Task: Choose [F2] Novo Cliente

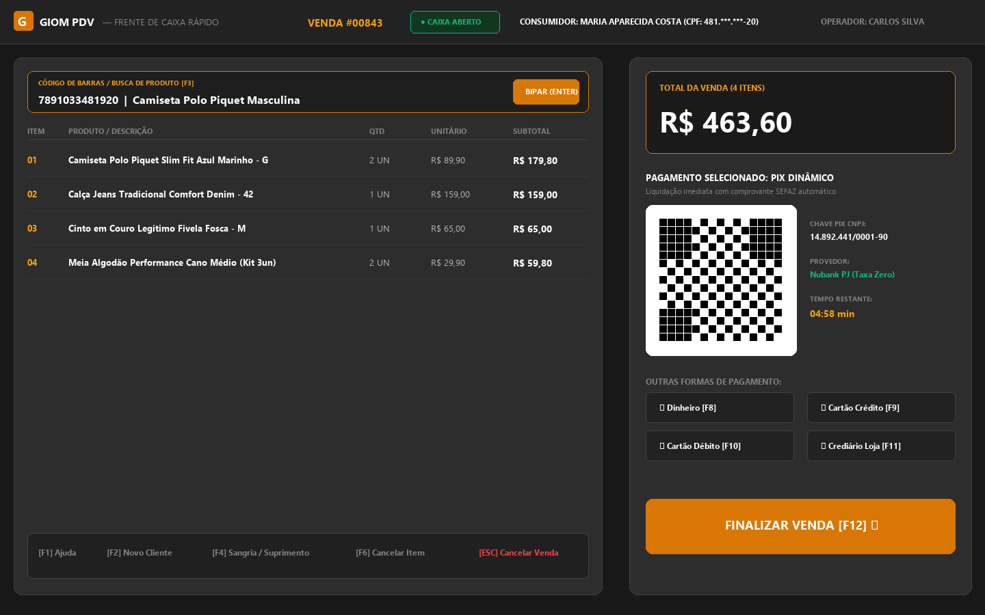Action: (x=140, y=553)
